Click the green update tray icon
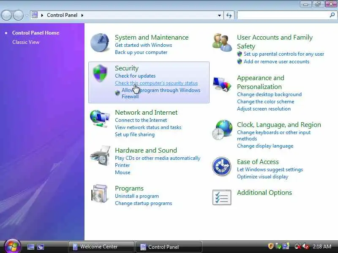This screenshot has height=253, width=338. 278,246
